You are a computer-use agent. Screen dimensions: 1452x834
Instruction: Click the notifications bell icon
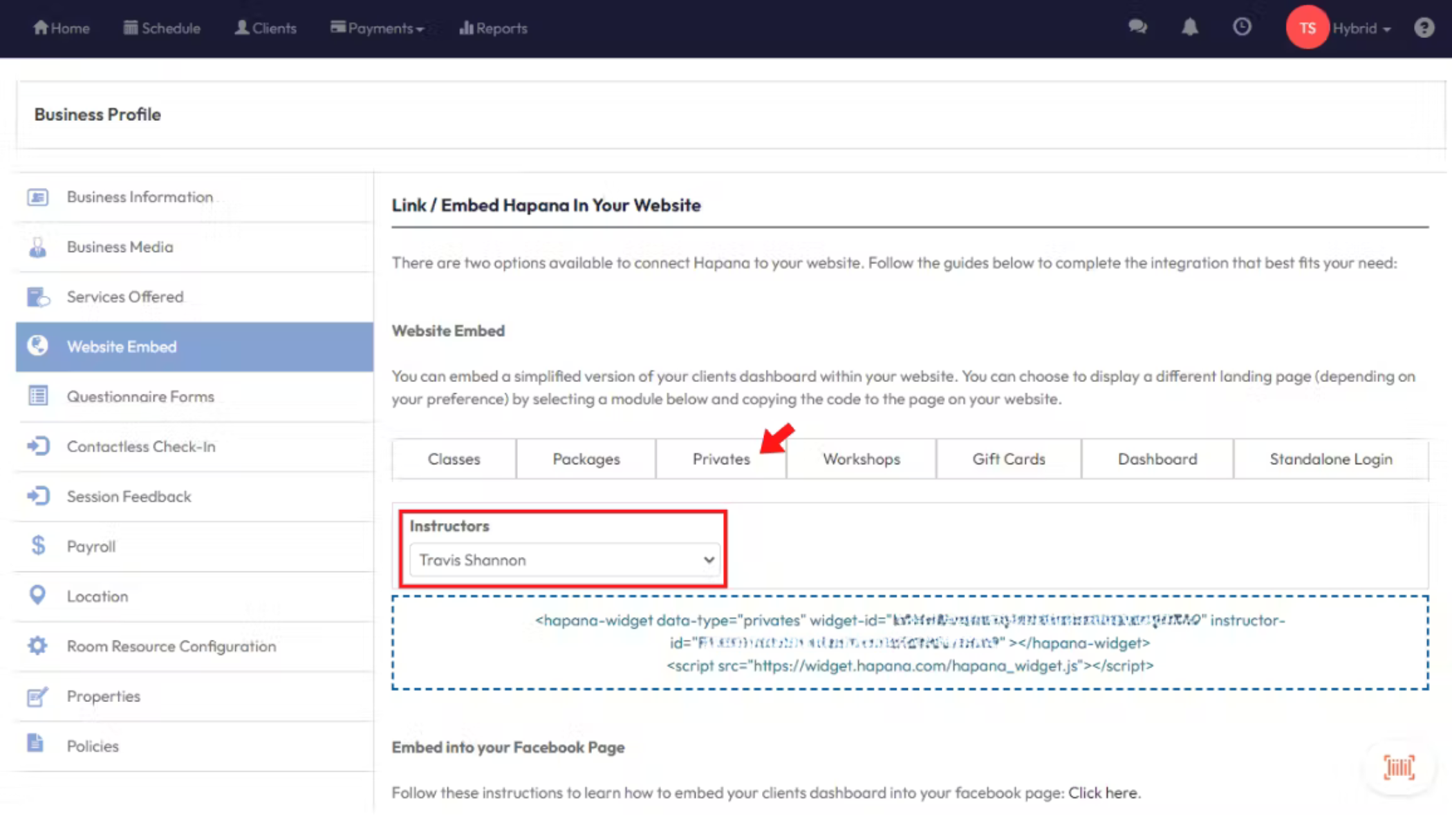tap(1189, 28)
